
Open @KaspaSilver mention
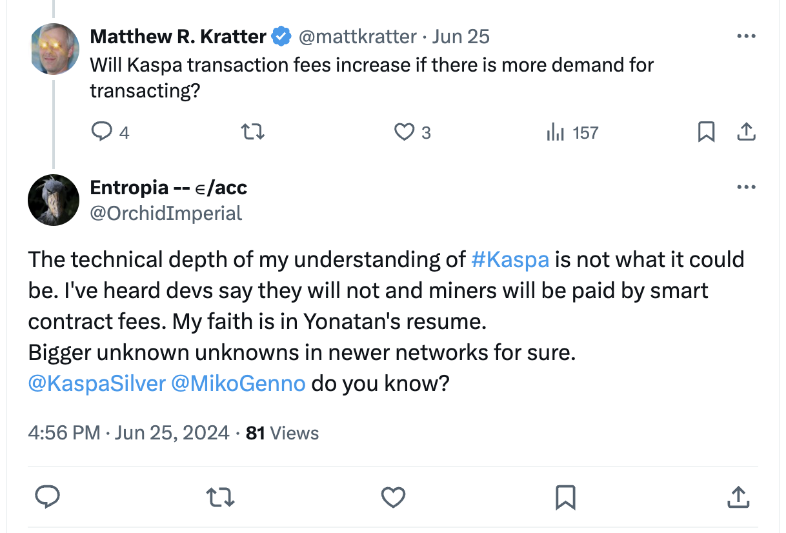point(97,383)
